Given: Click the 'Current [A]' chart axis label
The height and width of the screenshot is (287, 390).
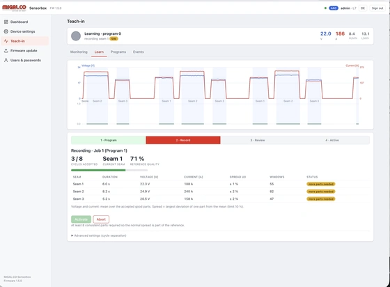Looking at the screenshot, I should point(352,65).
